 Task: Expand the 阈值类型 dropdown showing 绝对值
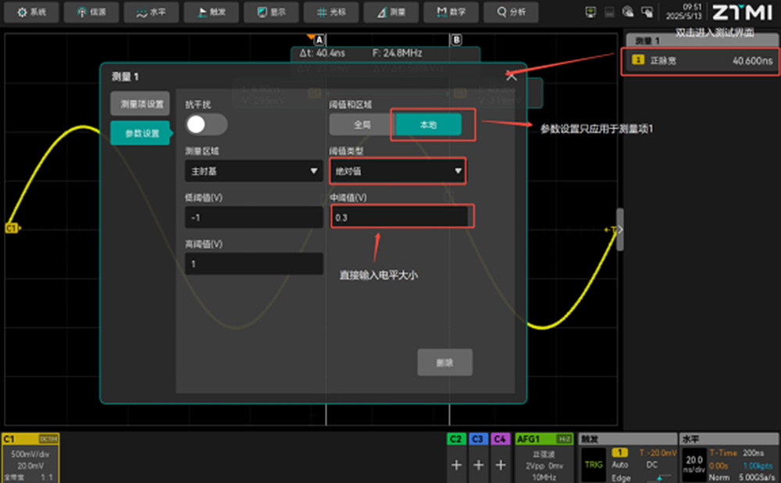tap(398, 170)
